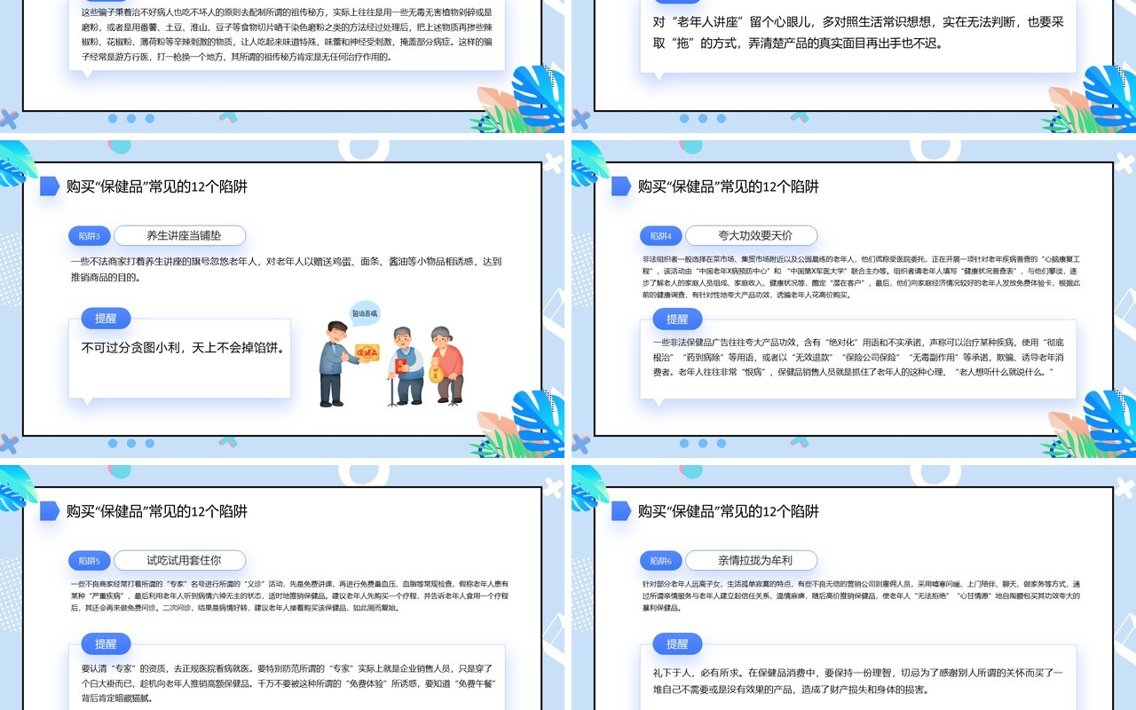This screenshot has height=710, width=1136.
Task: Click the 陷阱4 badge
Action: pos(661,236)
